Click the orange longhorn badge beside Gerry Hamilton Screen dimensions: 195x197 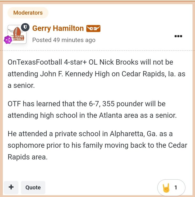(93, 29)
